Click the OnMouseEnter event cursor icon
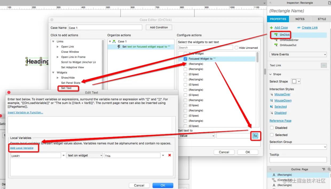The height and width of the screenshot is (189, 331). 276,40
